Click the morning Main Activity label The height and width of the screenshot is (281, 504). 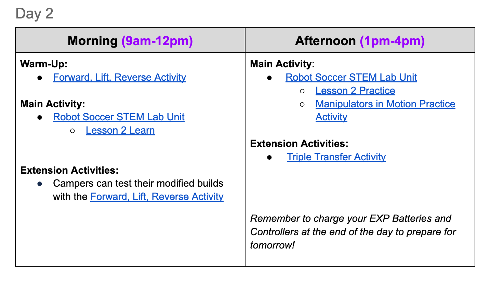point(53,104)
